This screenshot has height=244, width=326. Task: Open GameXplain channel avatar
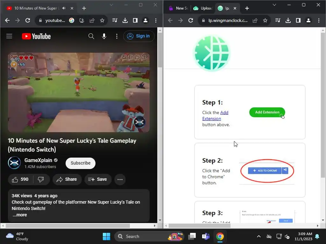tap(14, 163)
